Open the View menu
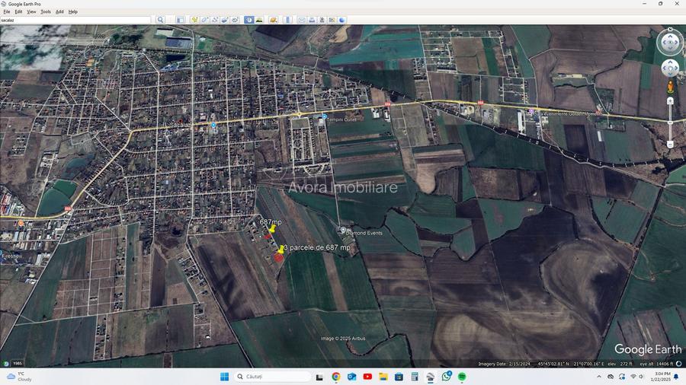The width and height of the screenshot is (686, 385). coord(31,12)
